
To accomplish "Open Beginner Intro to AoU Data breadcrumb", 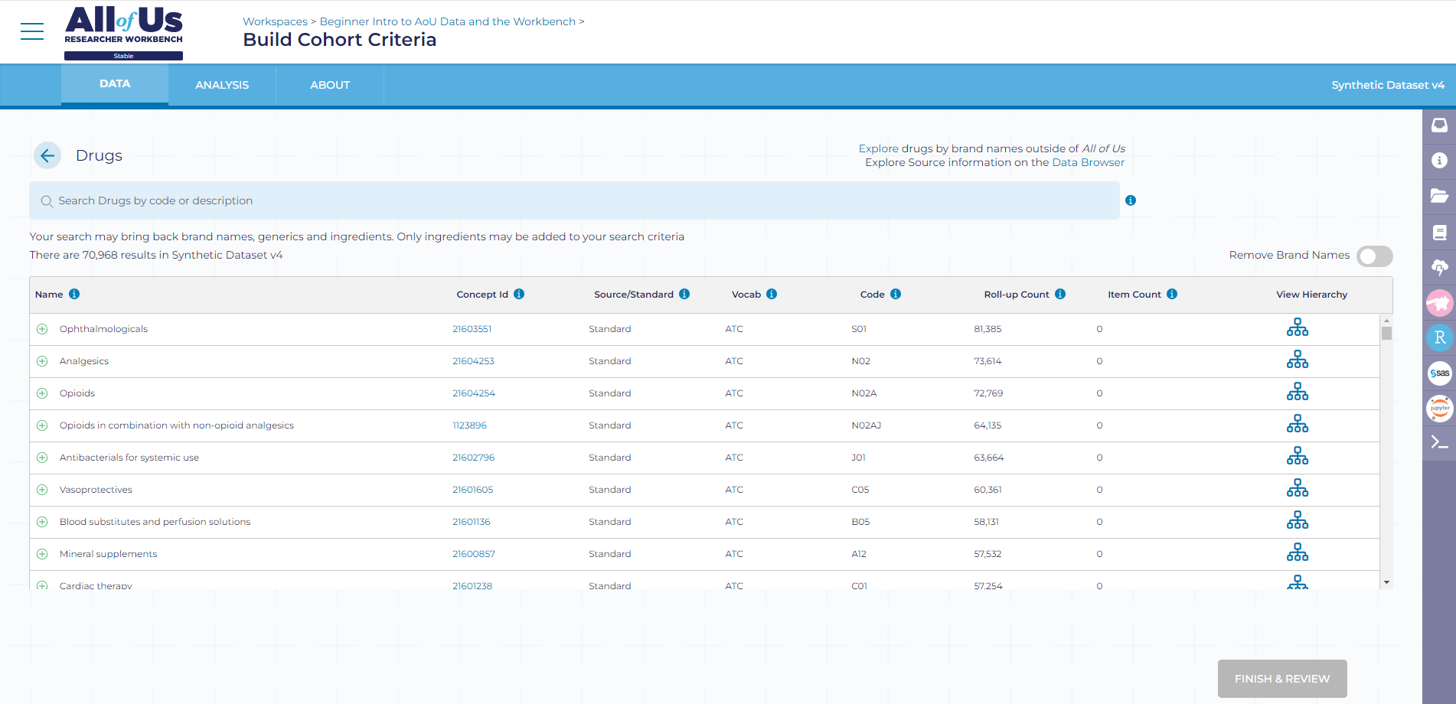I will (x=447, y=21).
